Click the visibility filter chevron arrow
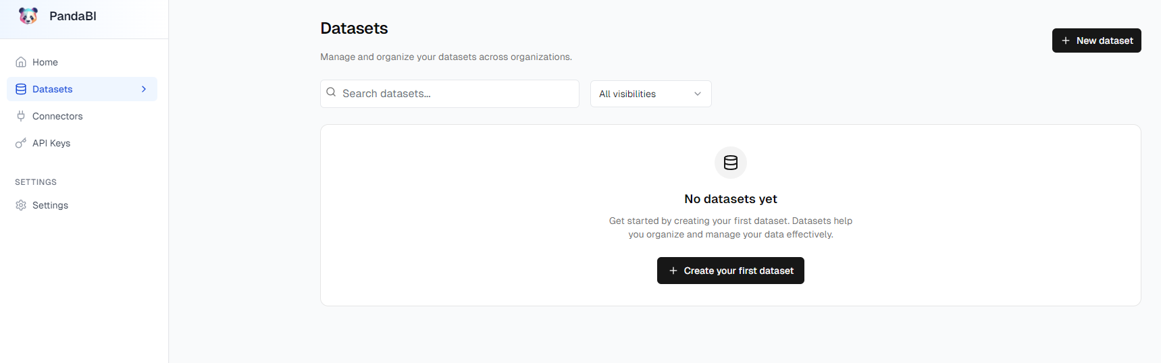Viewport: 1161px width, 363px height. [x=698, y=94]
